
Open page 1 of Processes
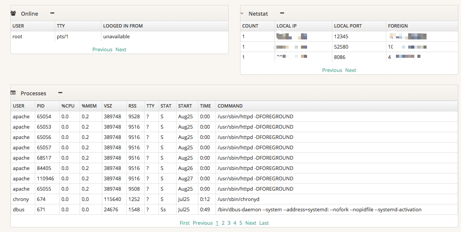(217, 223)
